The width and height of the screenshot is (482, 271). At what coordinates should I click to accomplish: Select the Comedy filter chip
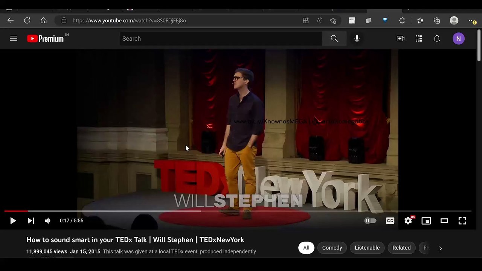pos(332,248)
